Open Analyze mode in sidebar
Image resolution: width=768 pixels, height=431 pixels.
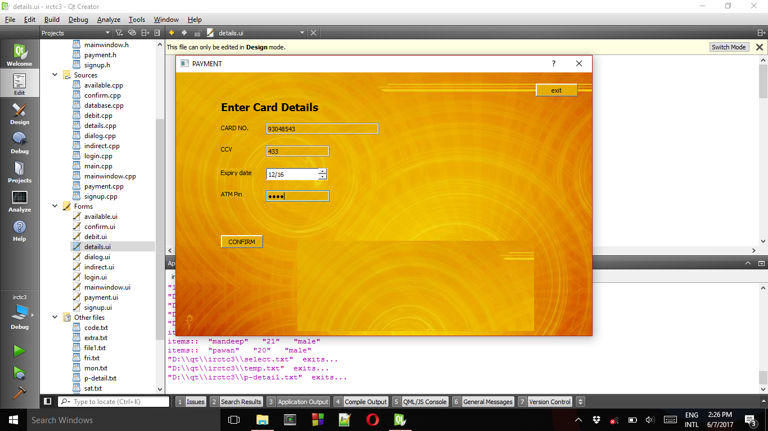19,201
